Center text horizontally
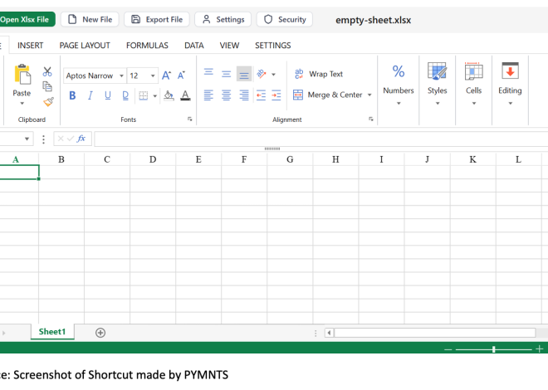 click(226, 95)
